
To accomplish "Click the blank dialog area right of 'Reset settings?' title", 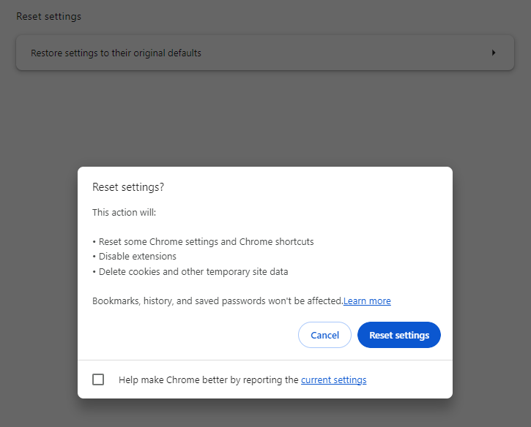I will coord(308,187).
